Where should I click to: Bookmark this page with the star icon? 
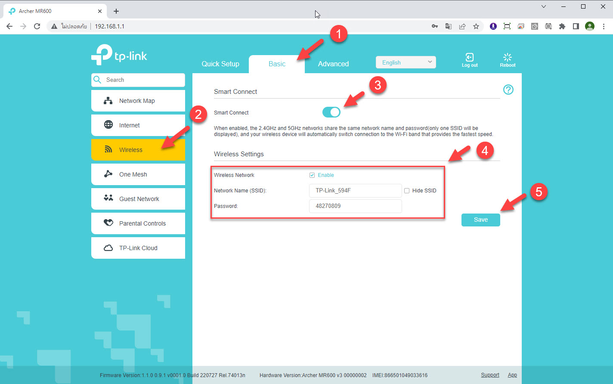[476, 26]
